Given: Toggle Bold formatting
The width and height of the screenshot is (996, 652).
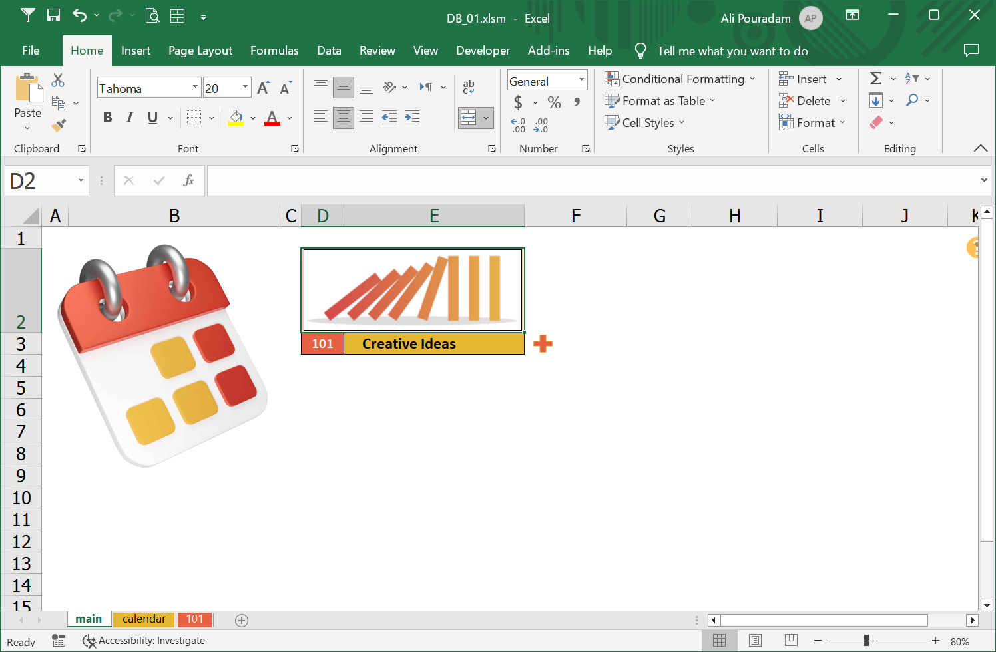Looking at the screenshot, I should 107,118.
